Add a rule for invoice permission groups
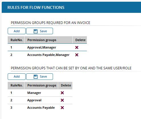The image size is (141, 119). 17,31
